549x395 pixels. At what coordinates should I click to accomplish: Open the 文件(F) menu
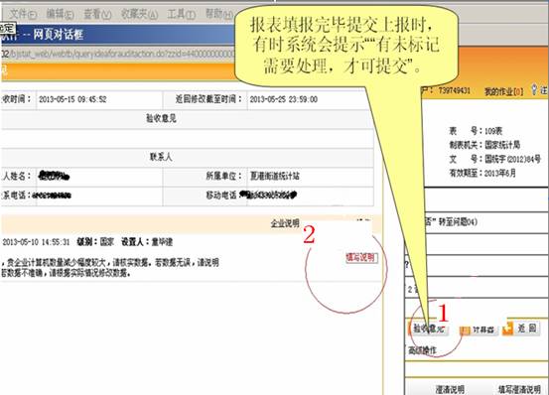tap(23, 14)
